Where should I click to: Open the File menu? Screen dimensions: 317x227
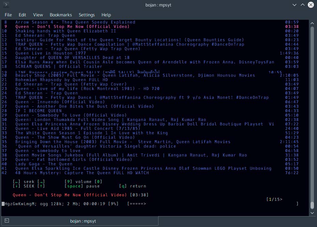(8, 15)
